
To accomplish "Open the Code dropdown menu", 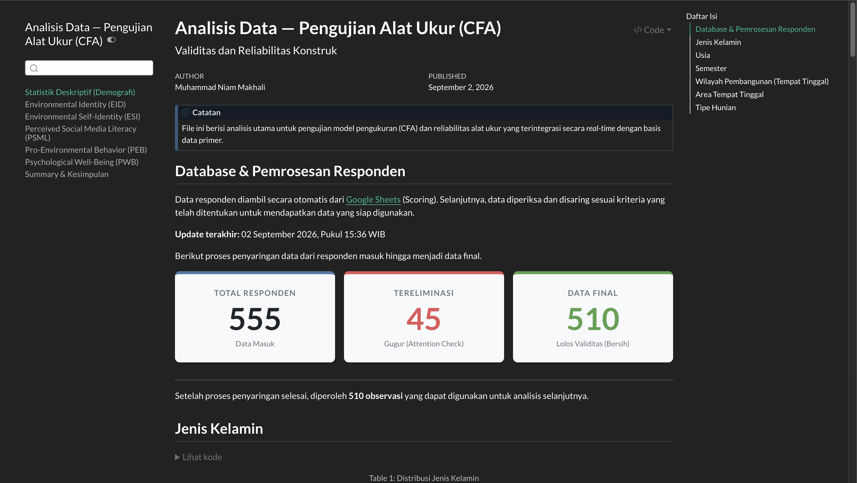I will click(x=652, y=30).
